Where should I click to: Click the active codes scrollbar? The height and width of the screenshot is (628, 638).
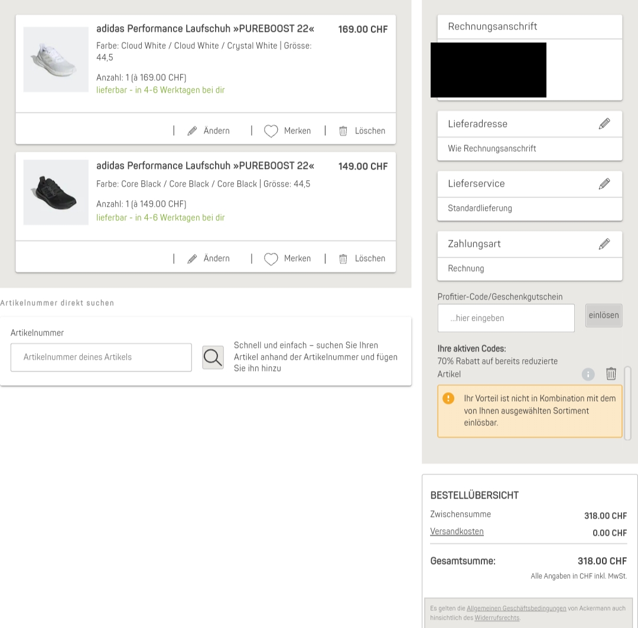click(x=627, y=402)
